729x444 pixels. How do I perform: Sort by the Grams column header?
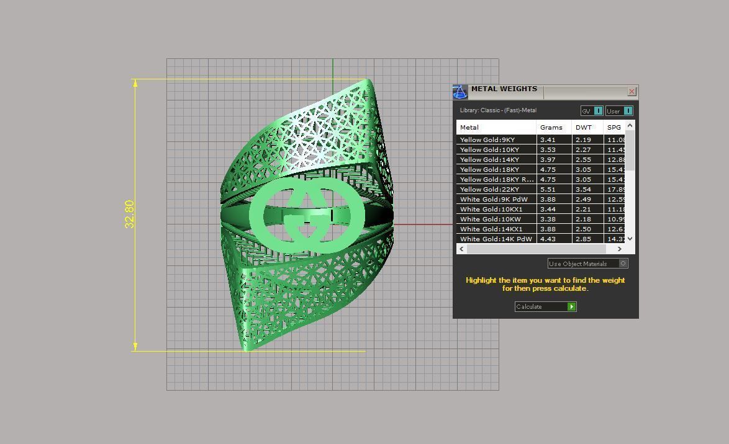(554, 127)
